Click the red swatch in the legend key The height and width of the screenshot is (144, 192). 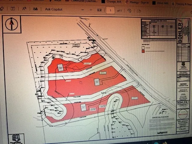[x=143, y=51]
